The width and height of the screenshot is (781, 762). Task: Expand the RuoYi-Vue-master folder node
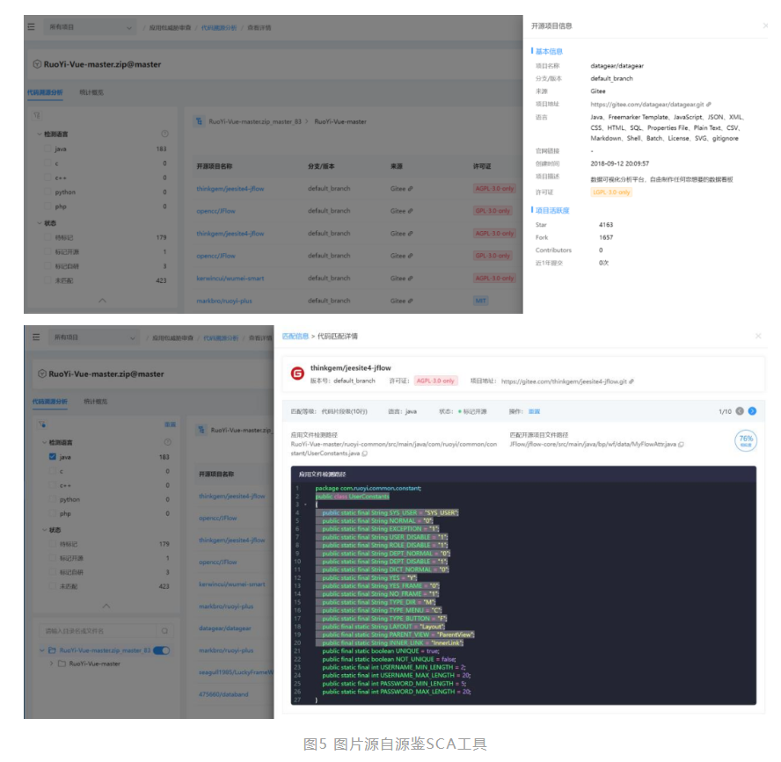[x=51, y=664]
